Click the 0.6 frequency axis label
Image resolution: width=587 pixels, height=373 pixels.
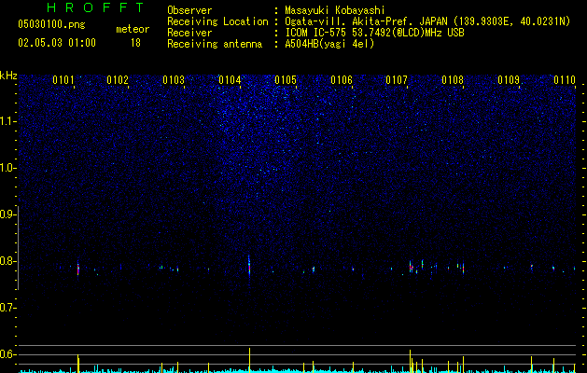pyautogui.click(x=7, y=354)
